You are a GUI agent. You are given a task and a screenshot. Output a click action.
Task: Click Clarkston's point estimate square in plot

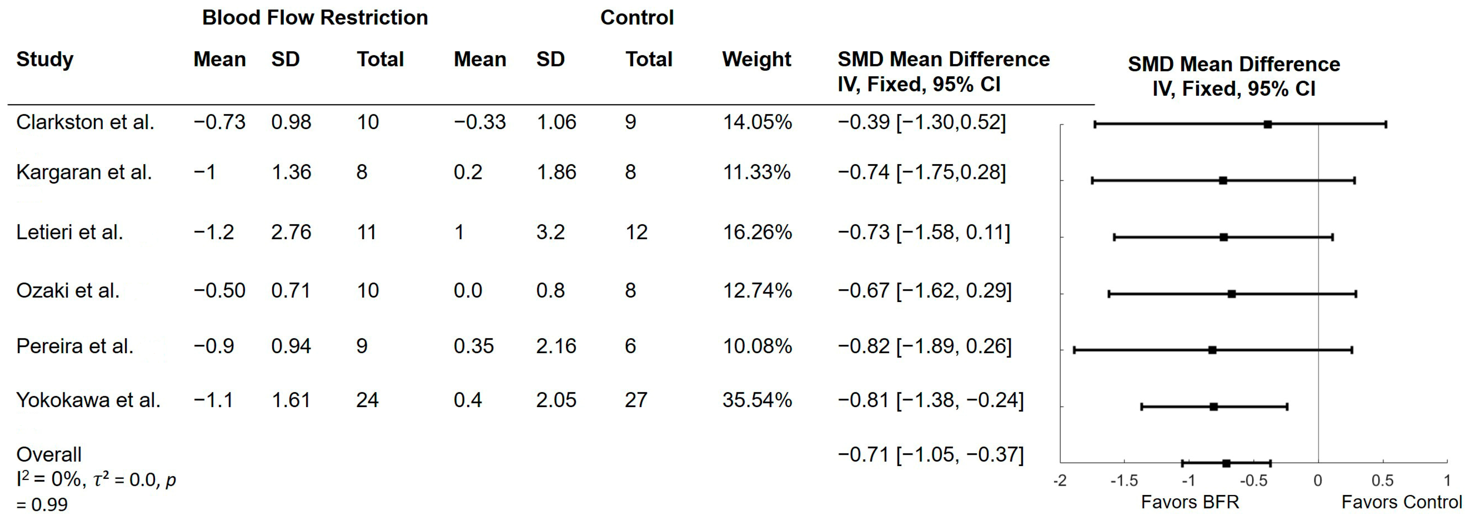1268,125
